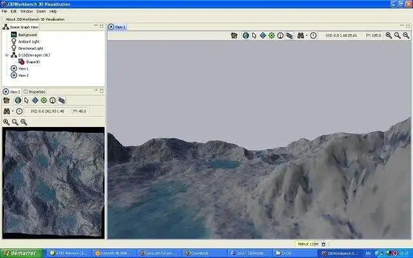The width and height of the screenshot is (413, 258).
Task: Choose the green rotate tool in View 1
Action: pyautogui.click(x=272, y=35)
